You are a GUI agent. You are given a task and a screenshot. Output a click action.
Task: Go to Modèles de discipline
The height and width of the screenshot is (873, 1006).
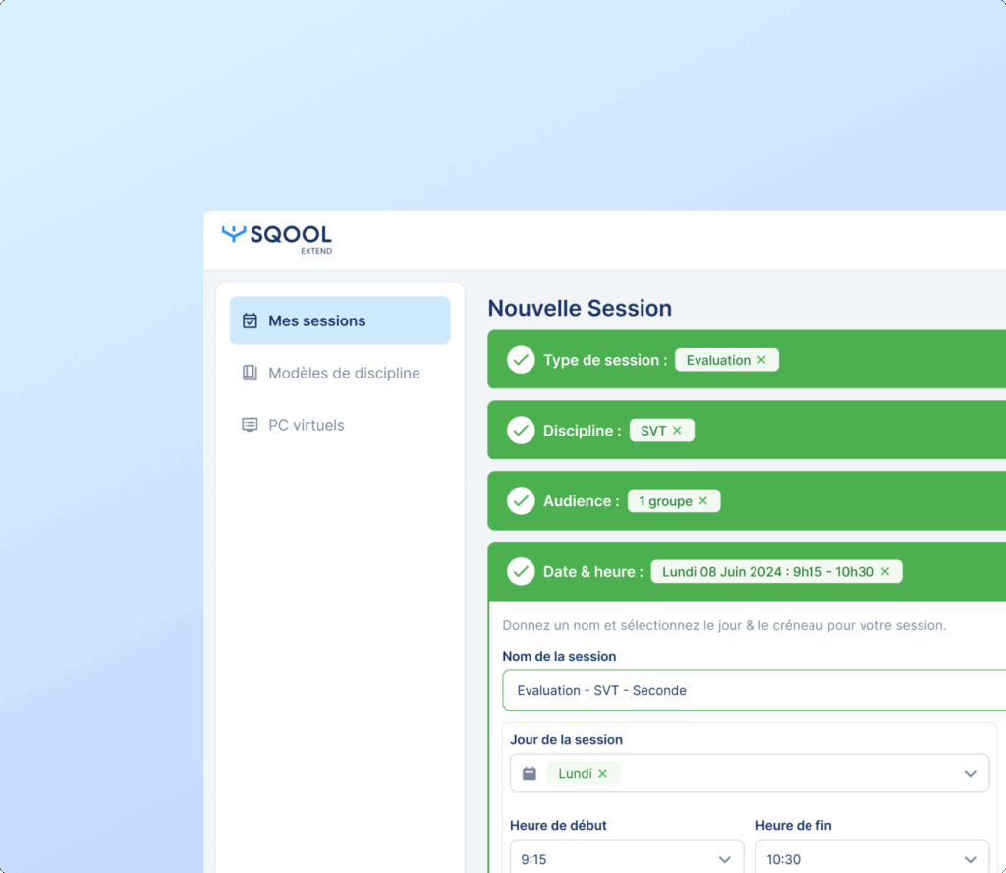(344, 373)
